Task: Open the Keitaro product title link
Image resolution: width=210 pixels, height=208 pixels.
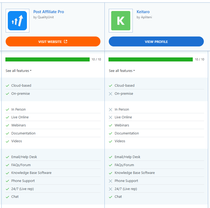Action: point(143,12)
